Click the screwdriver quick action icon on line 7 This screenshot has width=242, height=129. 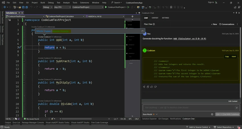(20, 47)
